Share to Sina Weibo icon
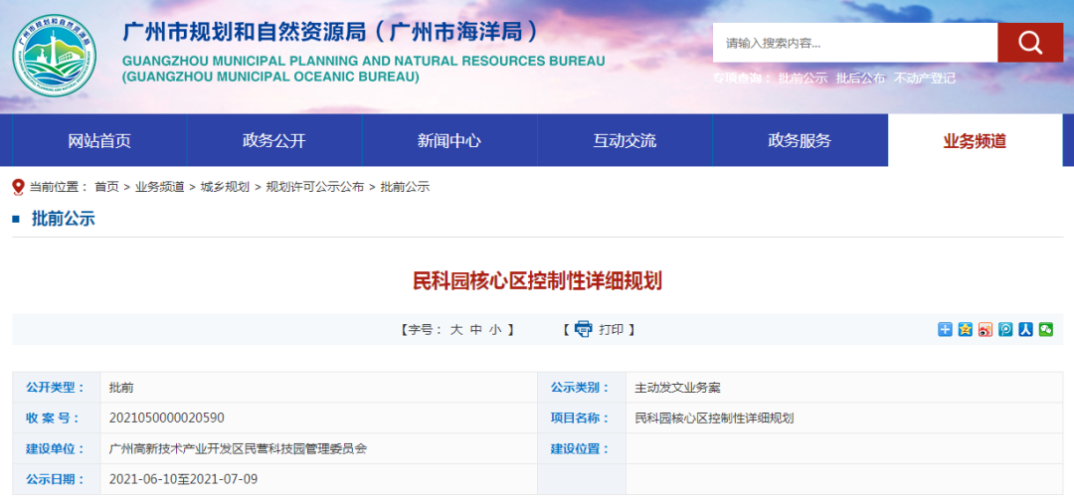 pyautogui.click(x=984, y=330)
